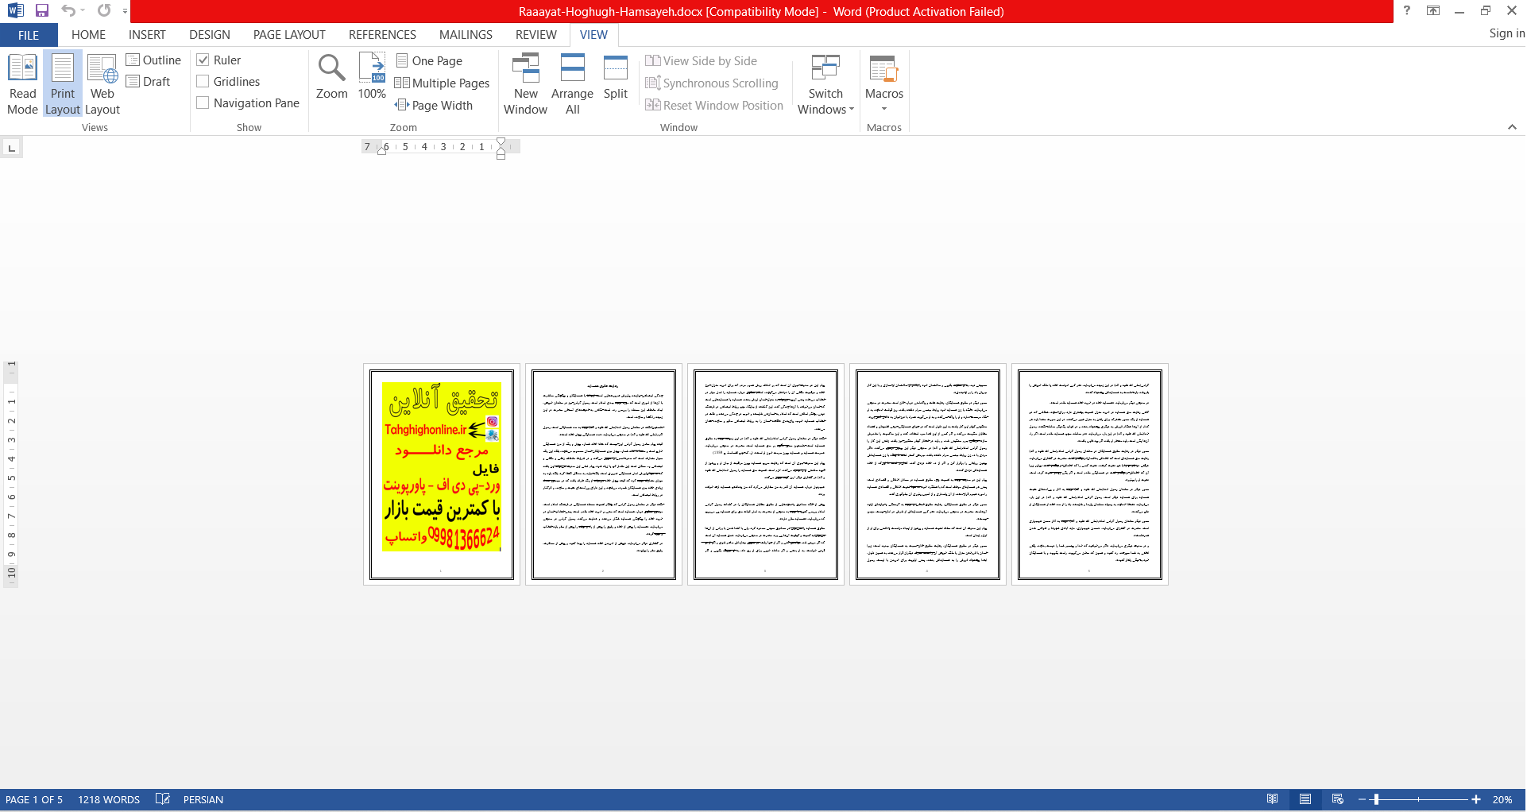Viewport: 1527px width, 812px height.
Task: Click the horizontal ruler
Action: (x=441, y=147)
